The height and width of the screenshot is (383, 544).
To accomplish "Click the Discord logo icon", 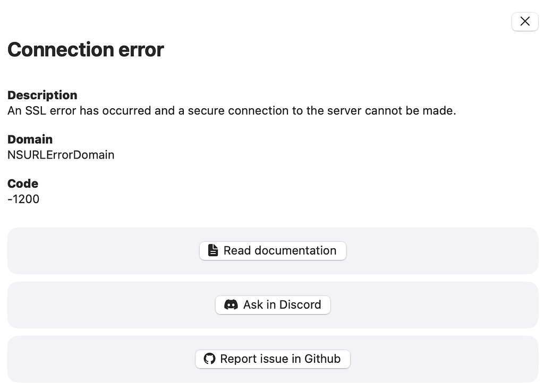I will point(231,304).
